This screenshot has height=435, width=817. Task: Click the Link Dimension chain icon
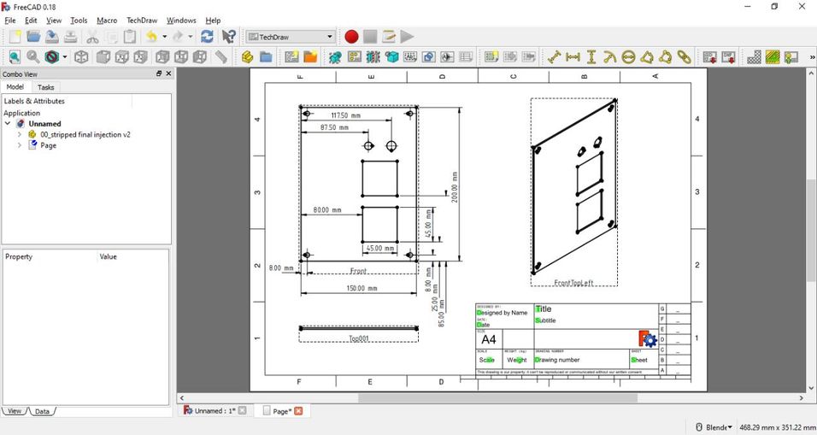(685, 56)
